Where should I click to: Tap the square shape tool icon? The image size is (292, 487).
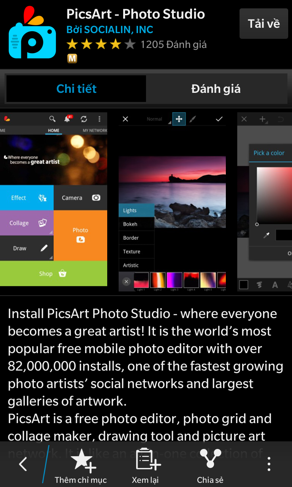244,284
